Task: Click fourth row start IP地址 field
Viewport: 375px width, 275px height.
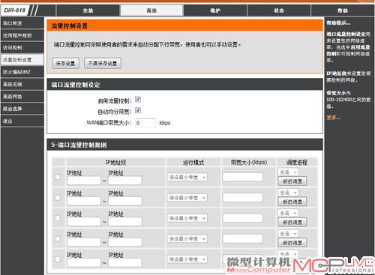Action: [84, 242]
